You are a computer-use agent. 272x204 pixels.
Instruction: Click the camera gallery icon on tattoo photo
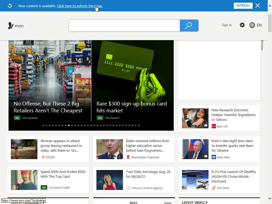(x=206, y=125)
